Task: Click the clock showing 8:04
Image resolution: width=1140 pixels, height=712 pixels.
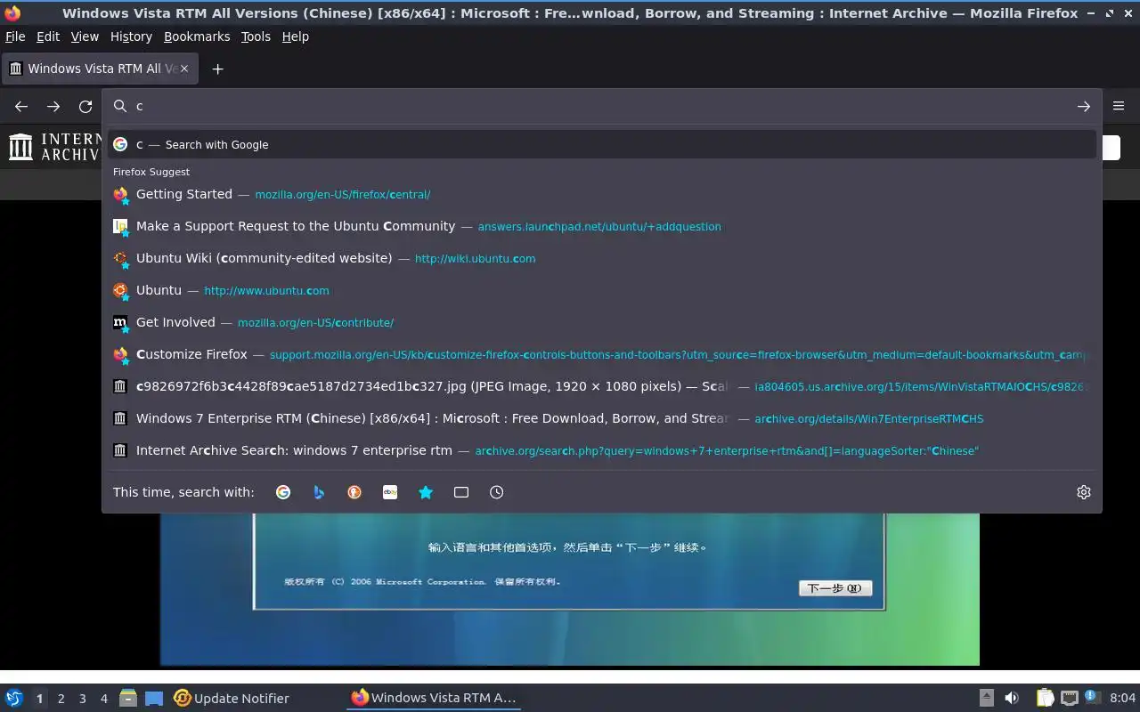Action: 1123,698
